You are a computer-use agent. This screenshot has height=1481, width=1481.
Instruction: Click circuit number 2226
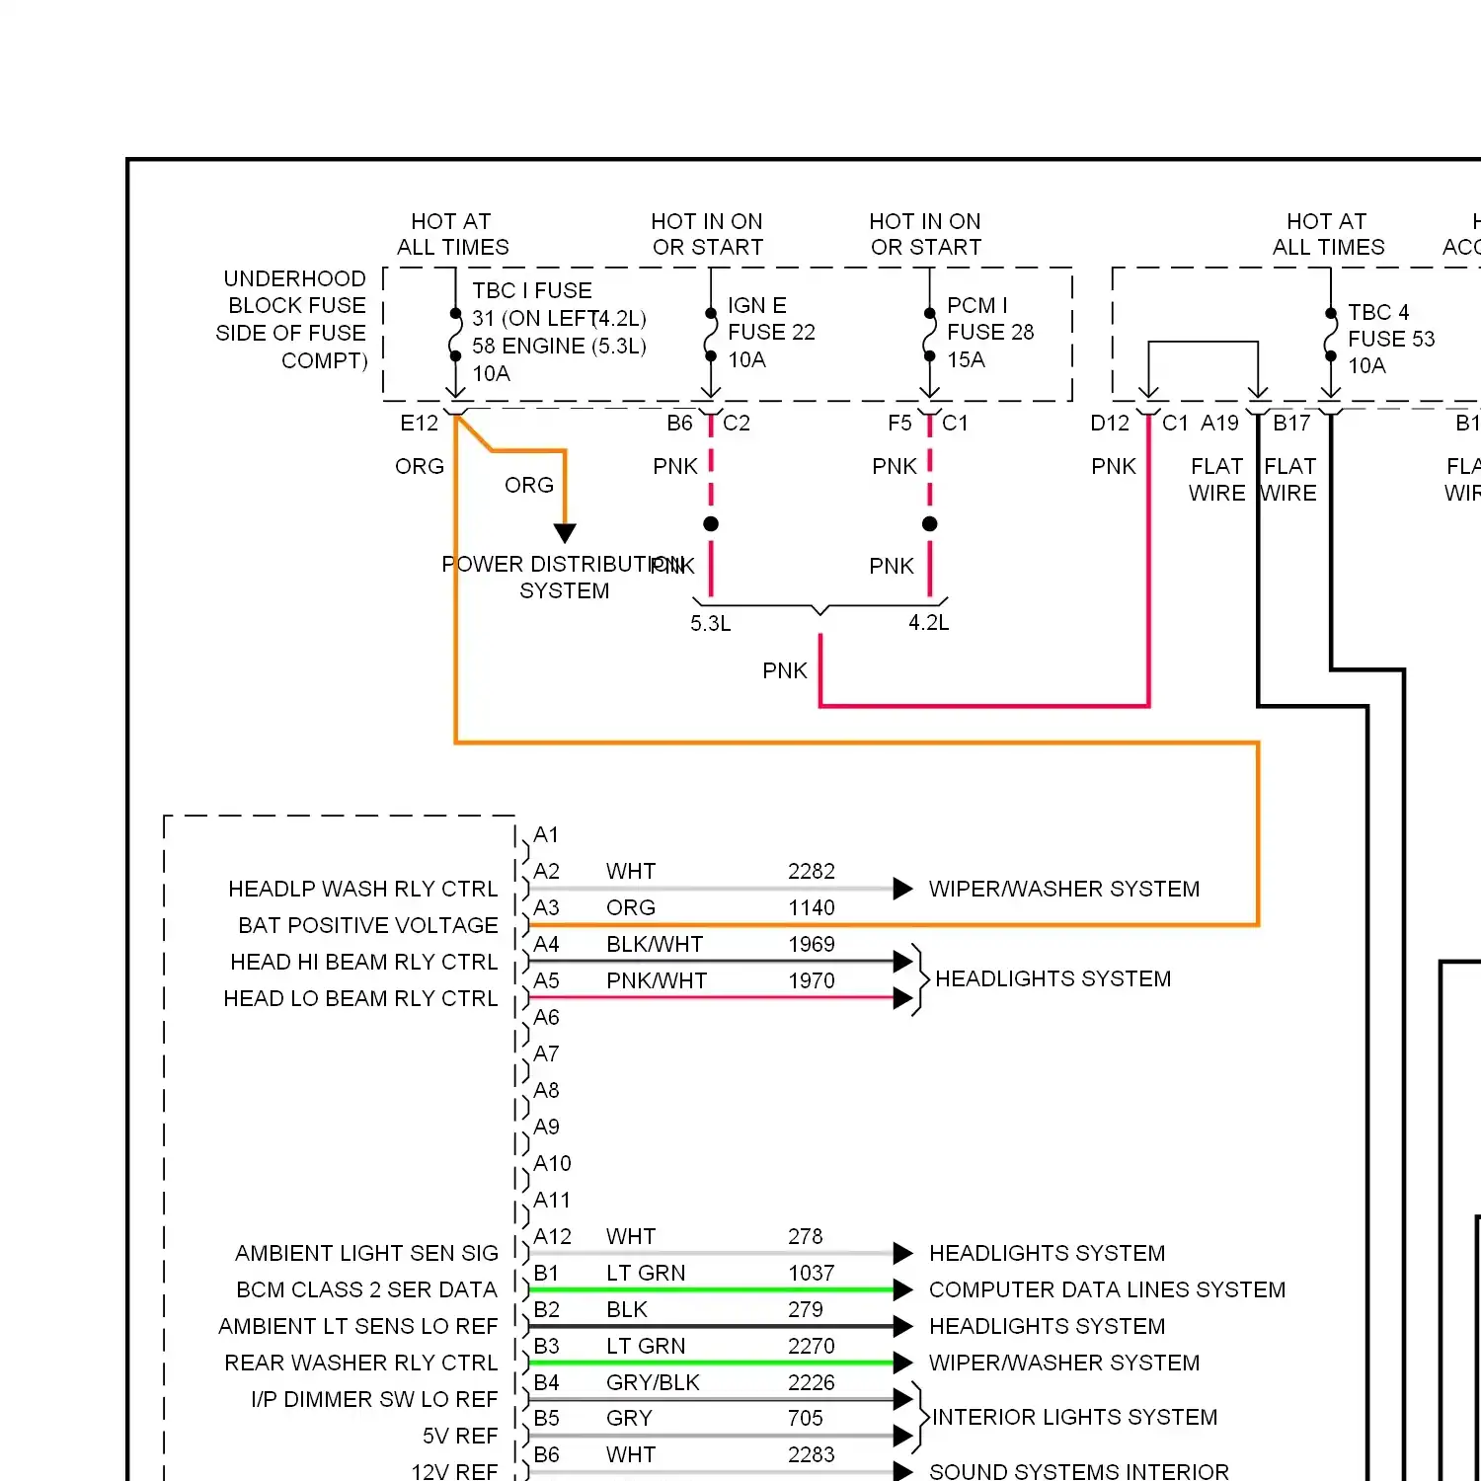pos(811,1382)
